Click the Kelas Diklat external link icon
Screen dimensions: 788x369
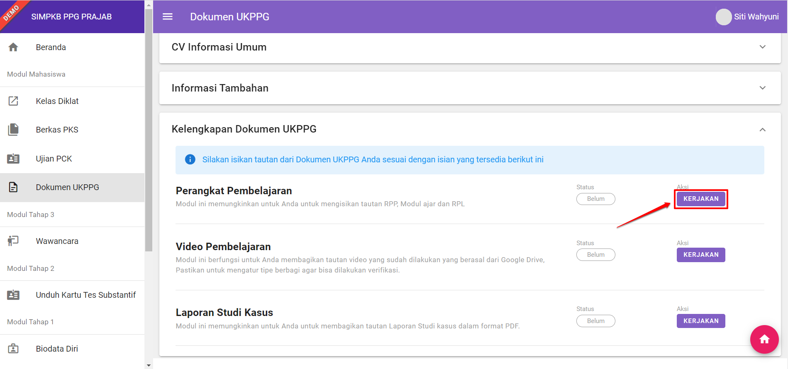point(13,101)
